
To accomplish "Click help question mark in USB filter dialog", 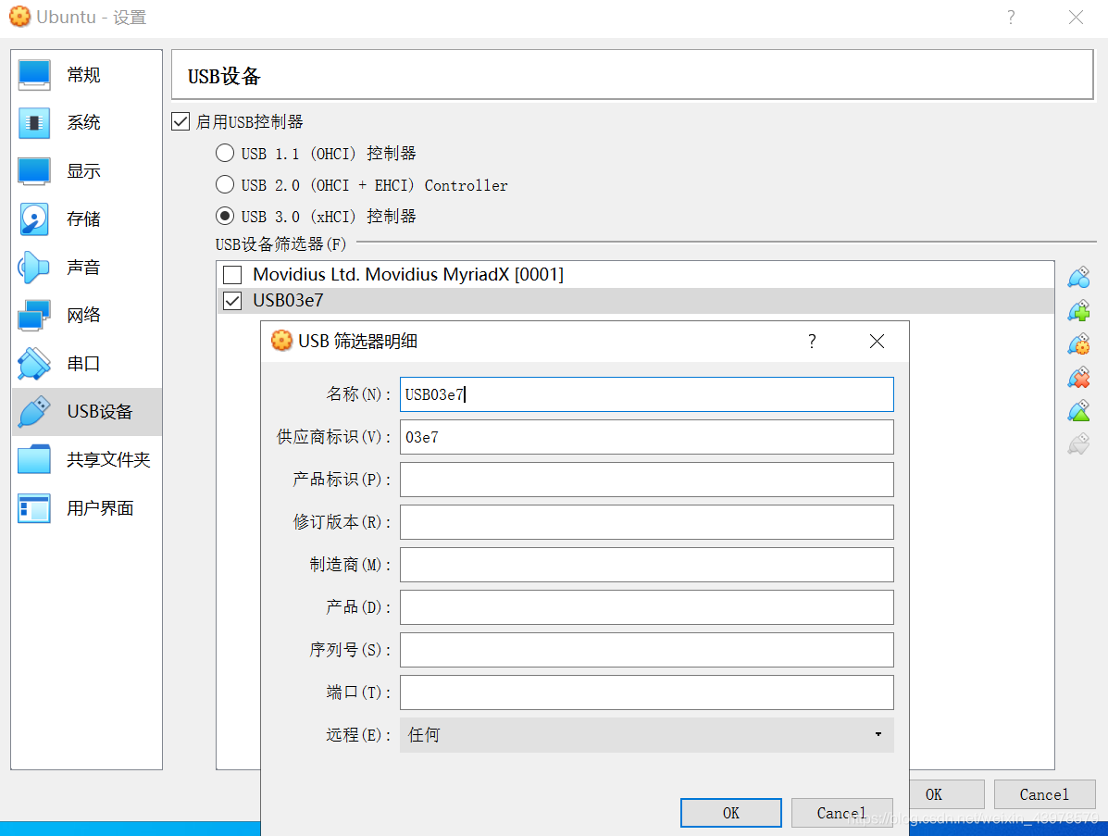I will point(812,342).
